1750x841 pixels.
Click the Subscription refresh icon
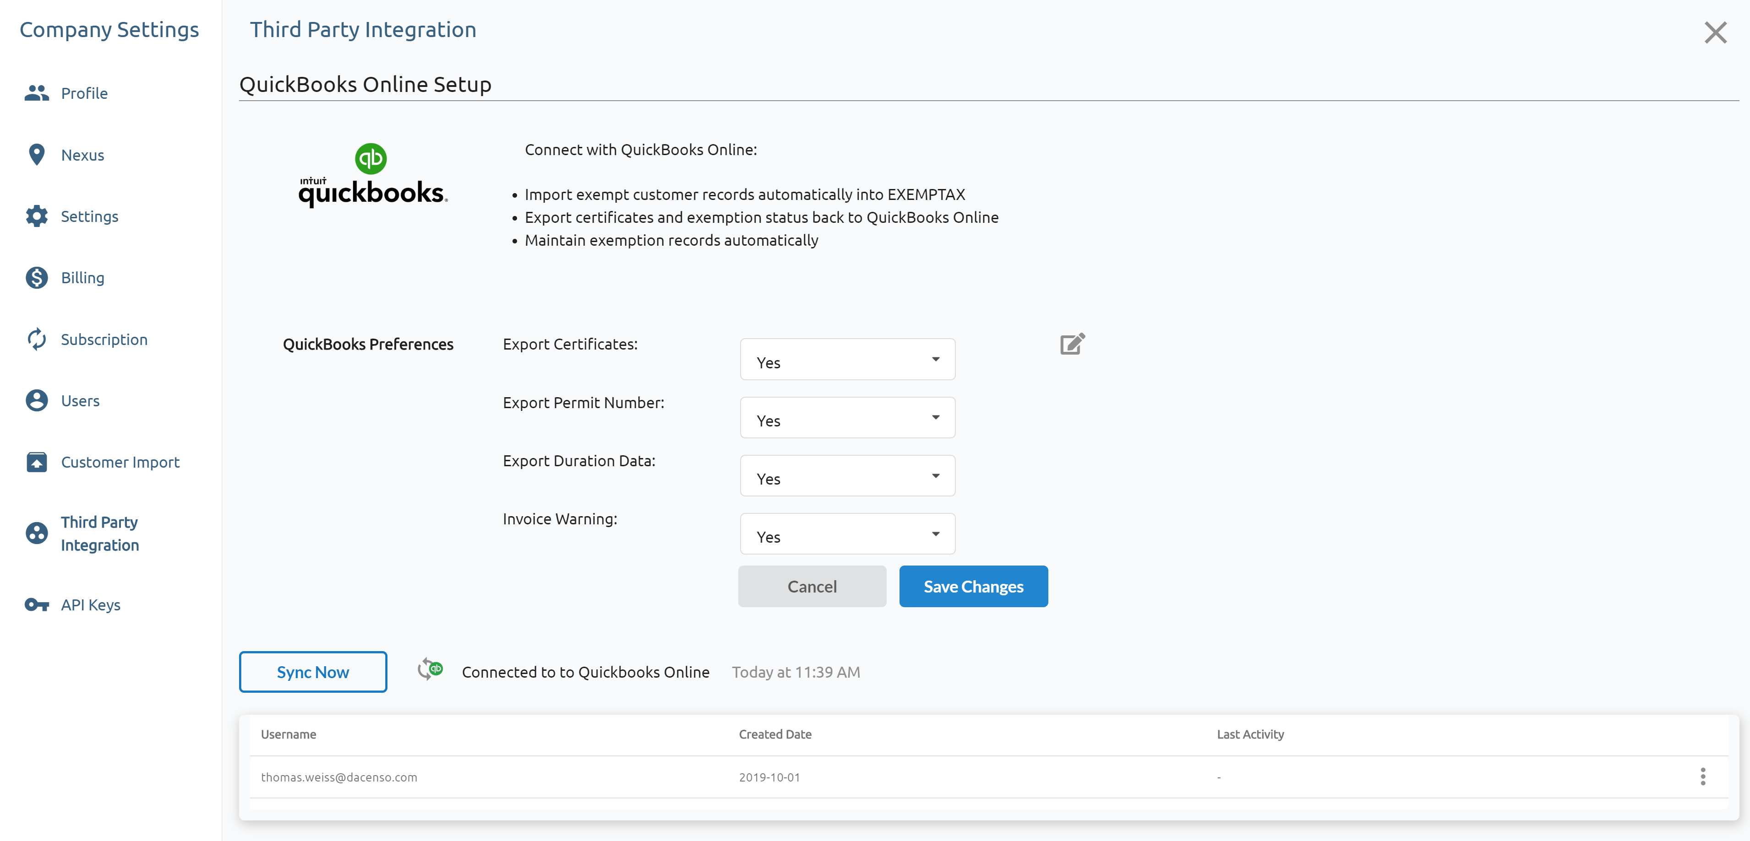(37, 339)
